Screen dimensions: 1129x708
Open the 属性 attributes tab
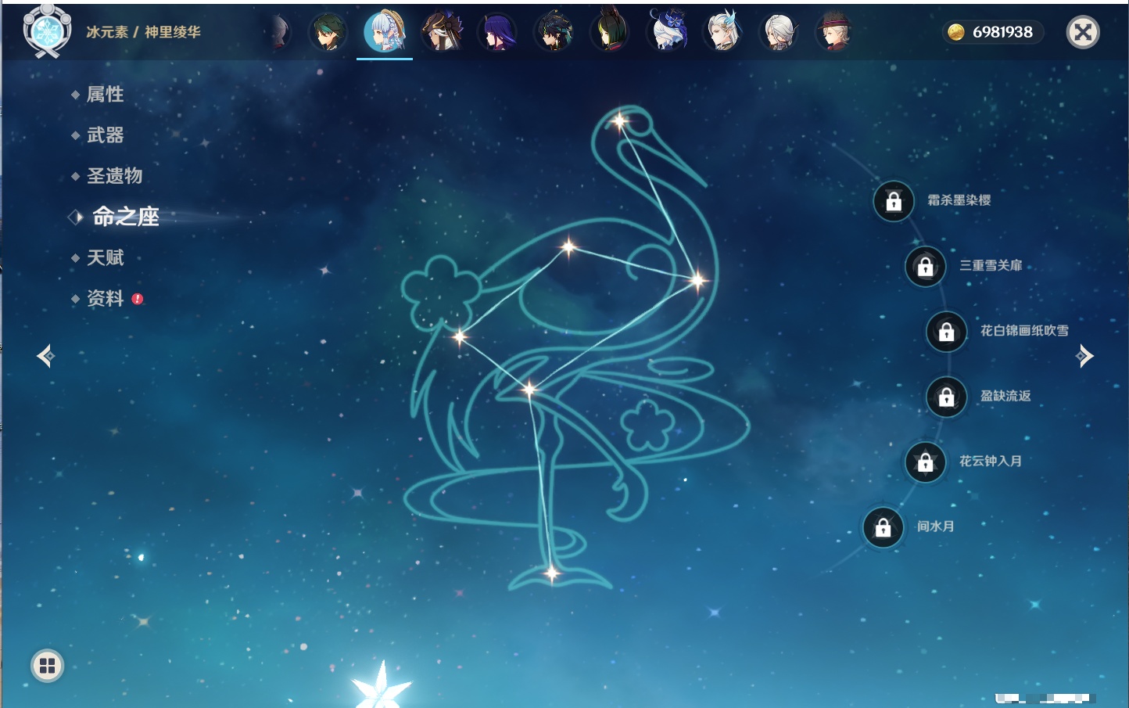tap(105, 95)
